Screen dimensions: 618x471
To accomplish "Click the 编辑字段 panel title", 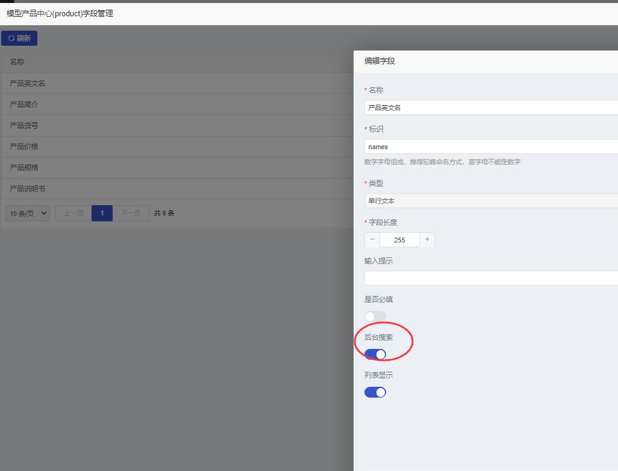I will (379, 61).
